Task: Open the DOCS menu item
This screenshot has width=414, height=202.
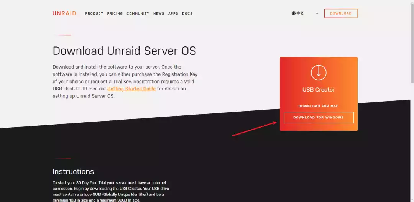Action: point(187,13)
